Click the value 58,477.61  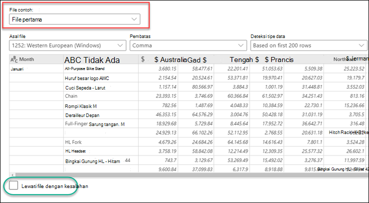(202, 68)
